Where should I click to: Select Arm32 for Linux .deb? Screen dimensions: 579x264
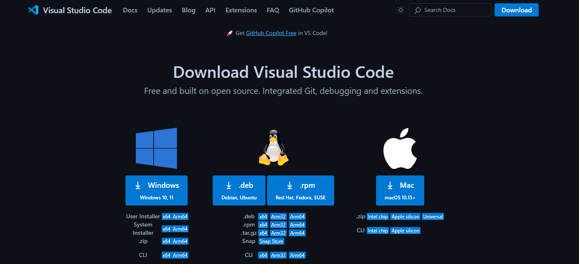click(x=278, y=217)
